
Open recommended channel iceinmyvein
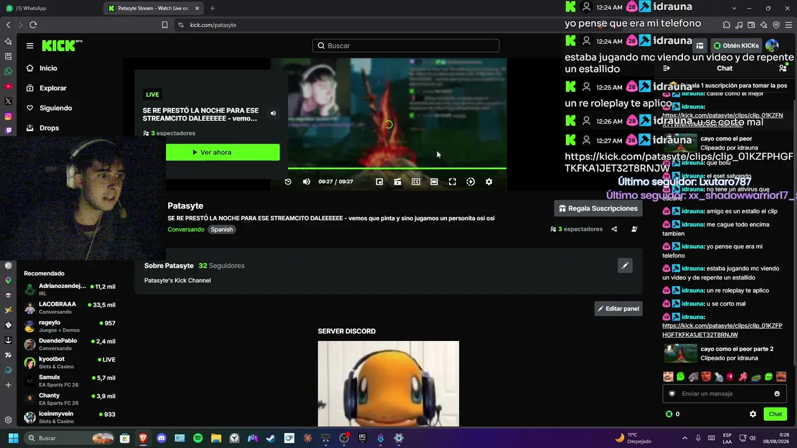(70, 418)
